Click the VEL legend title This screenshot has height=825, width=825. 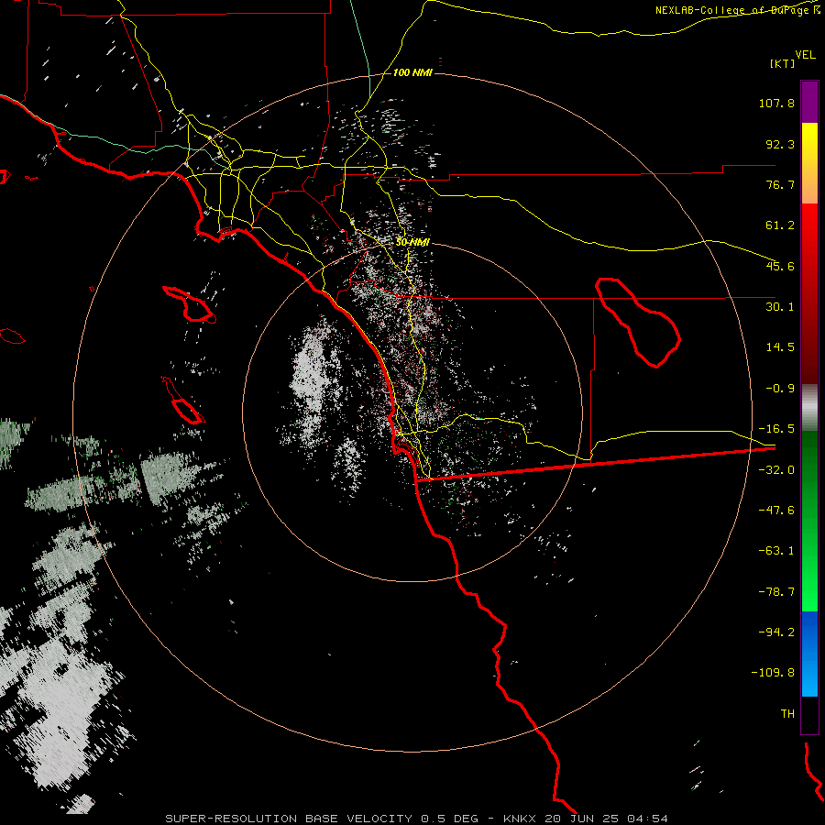(805, 55)
